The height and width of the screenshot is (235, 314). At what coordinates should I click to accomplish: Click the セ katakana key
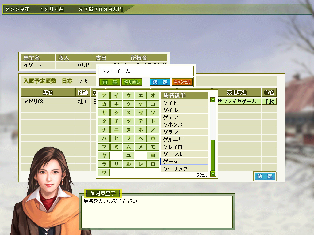point(141,113)
